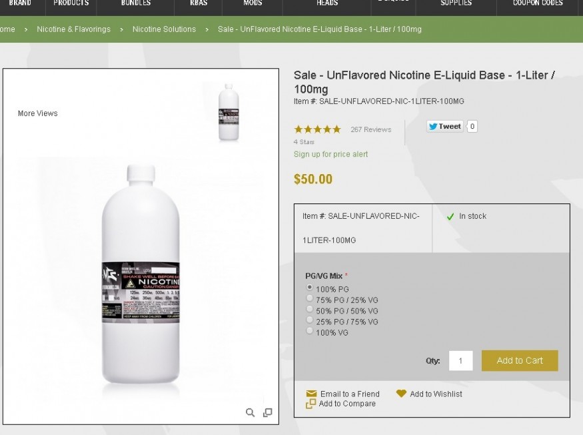Select the 100% VG radio option
The width and height of the screenshot is (583, 435).
coord(309,331)
